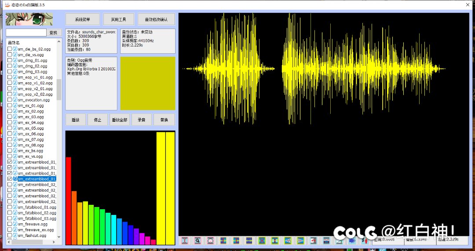Click the green-eyed character avatar image

pos(29,19)
